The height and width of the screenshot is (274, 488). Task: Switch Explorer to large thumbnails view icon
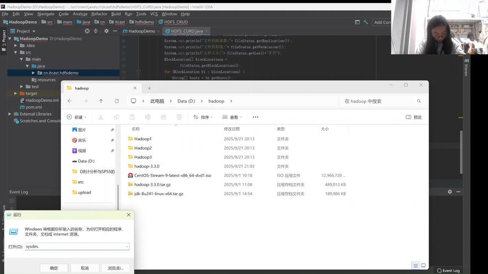click(423, 265)
